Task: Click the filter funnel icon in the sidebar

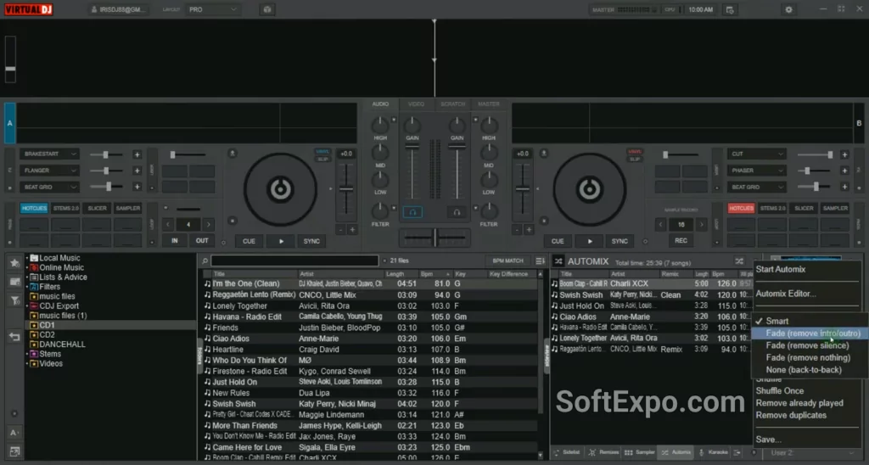Action: point(15,300)
